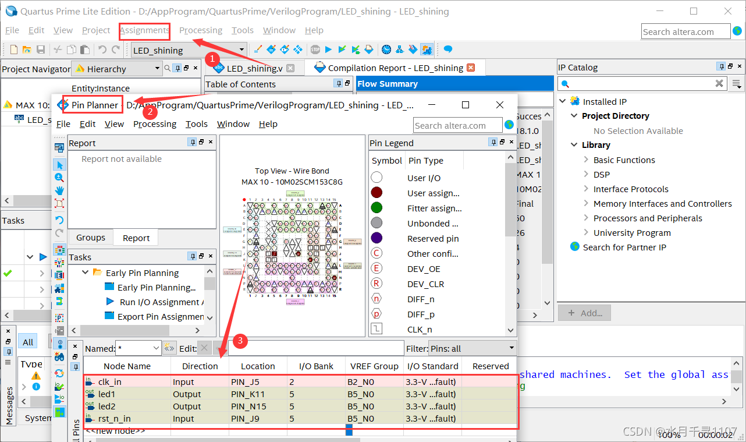Sort by the Node Name column header
Screen dimensions: 746x442
pos(127,366)
